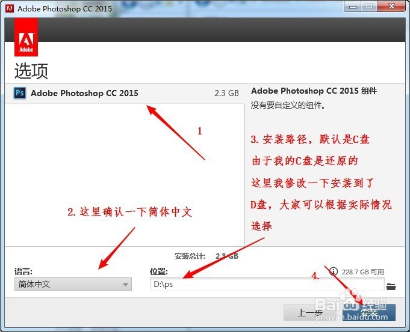Click the Adobe title bar application icon

(x=10, y=8)
